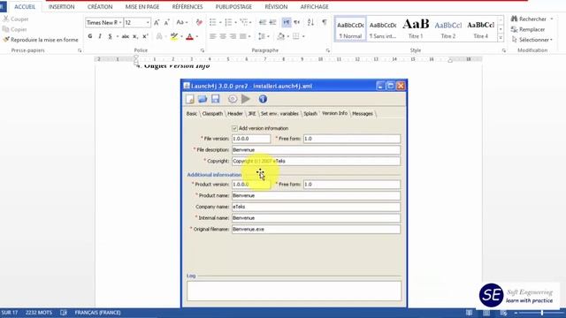Switch to the INSERTION ribbon tab
Image resolution: width=566 pixels, height=318 pixels.
pos(61,7)
